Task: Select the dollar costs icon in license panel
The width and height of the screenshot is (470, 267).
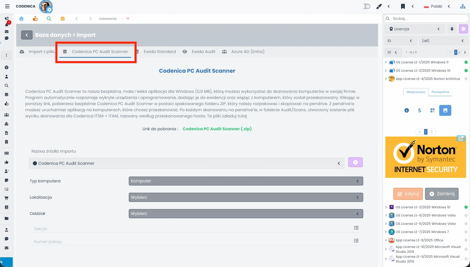Action: [x=419, y=110]
